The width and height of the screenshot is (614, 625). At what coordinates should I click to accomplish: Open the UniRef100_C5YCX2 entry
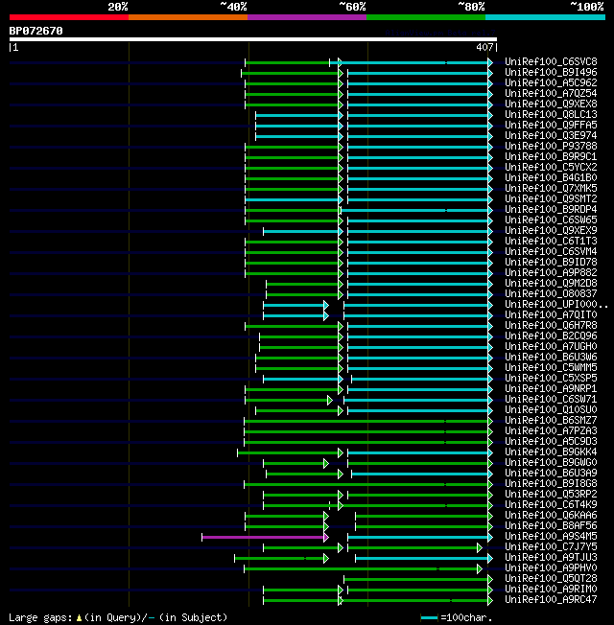point(551,167)
